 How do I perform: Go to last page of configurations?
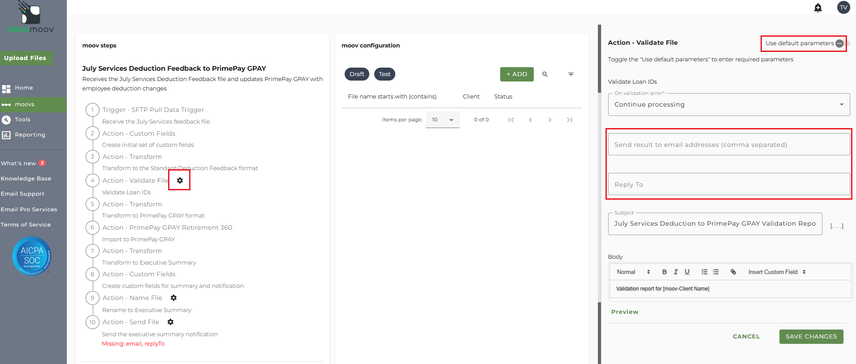click(569, 120)
